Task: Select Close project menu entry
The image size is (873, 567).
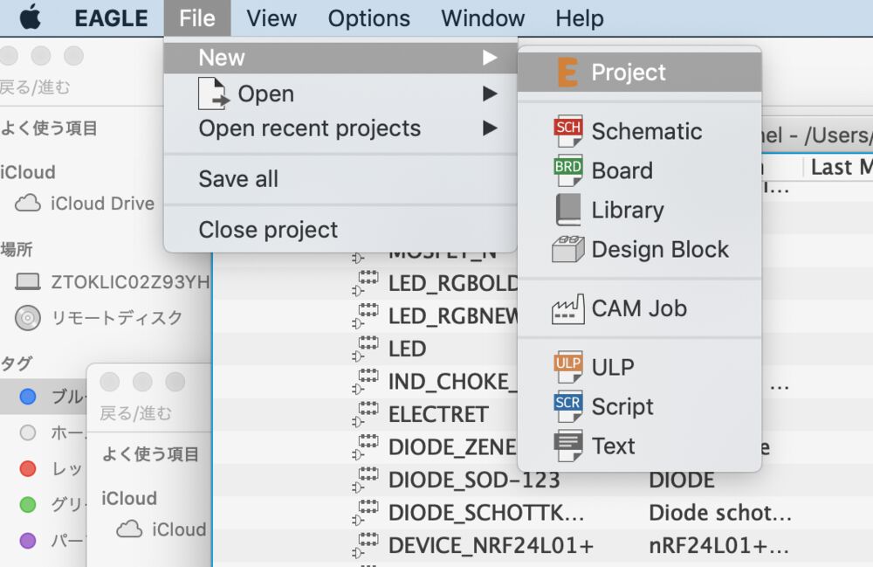Action: [268, 230]
